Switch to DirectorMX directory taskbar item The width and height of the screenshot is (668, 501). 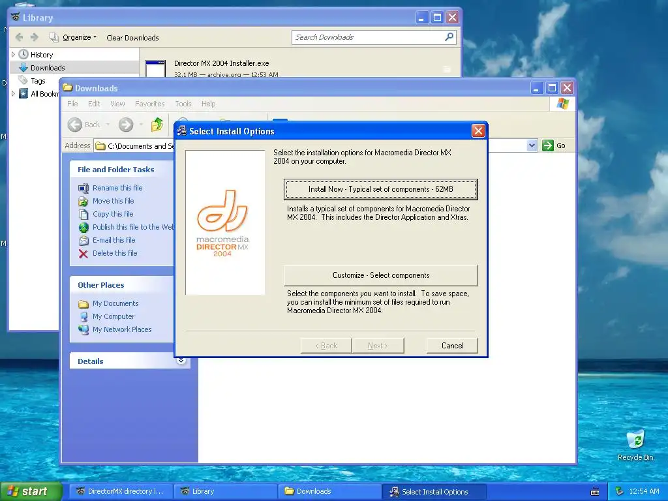(x=121, y=491)
